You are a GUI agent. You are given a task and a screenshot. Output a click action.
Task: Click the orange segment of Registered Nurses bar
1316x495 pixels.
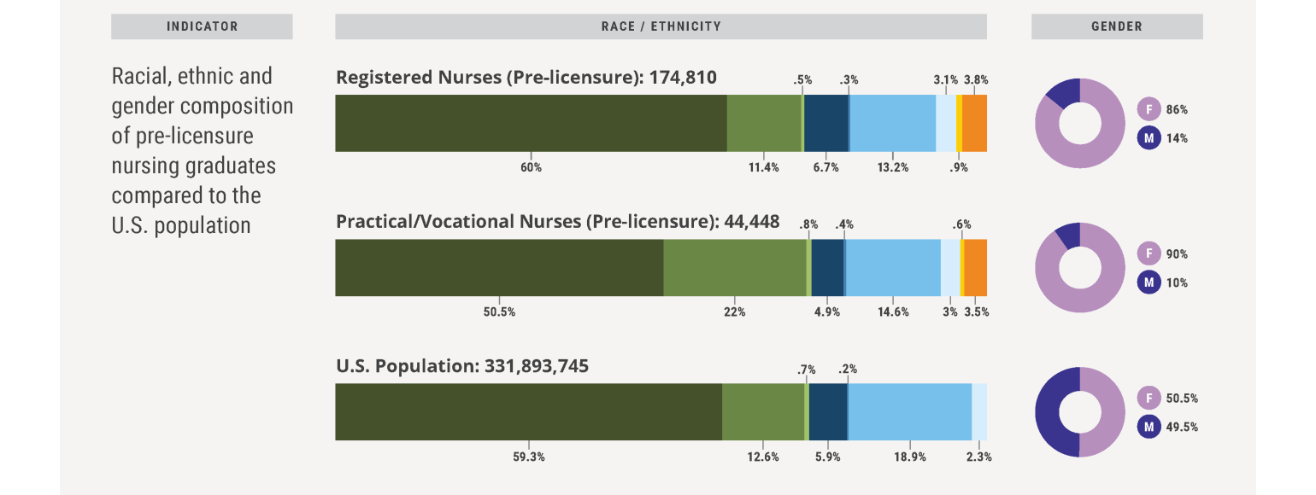click(975, 124)
